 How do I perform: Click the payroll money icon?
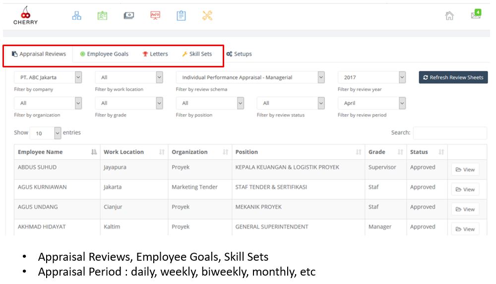coord(129,16)
